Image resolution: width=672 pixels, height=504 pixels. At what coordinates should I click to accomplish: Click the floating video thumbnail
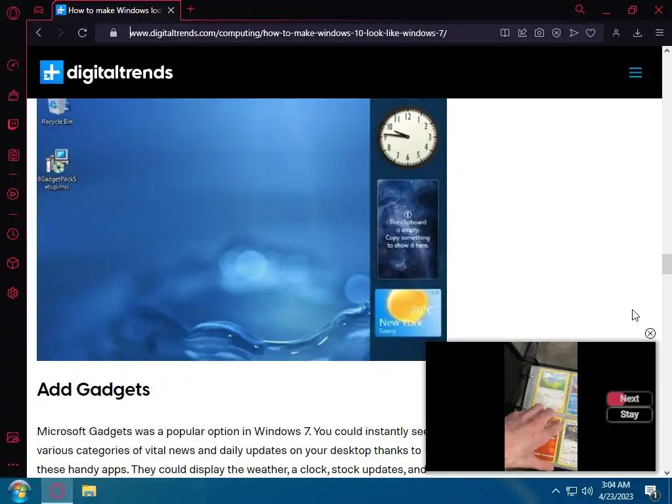(x=541, y=406)
